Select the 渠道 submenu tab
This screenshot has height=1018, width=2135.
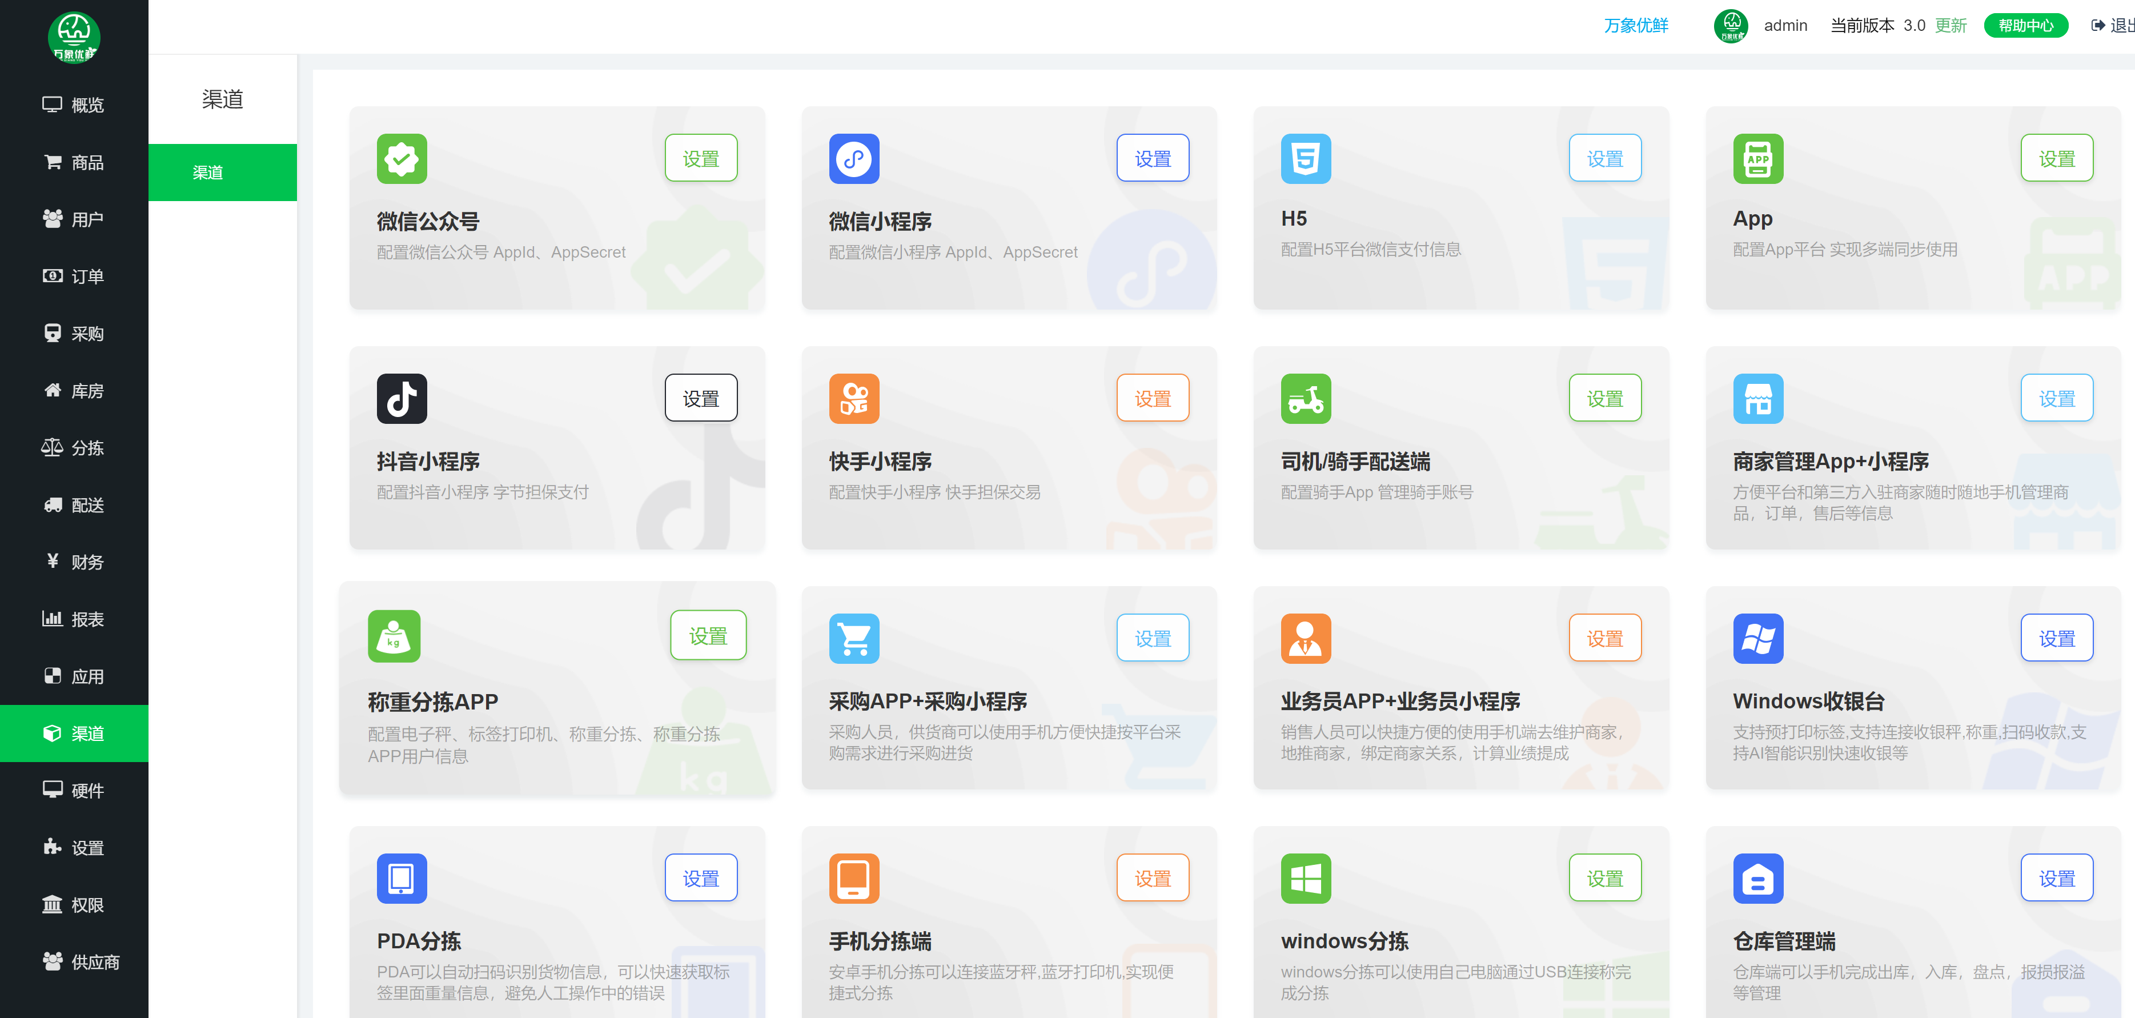click(222, 173)
